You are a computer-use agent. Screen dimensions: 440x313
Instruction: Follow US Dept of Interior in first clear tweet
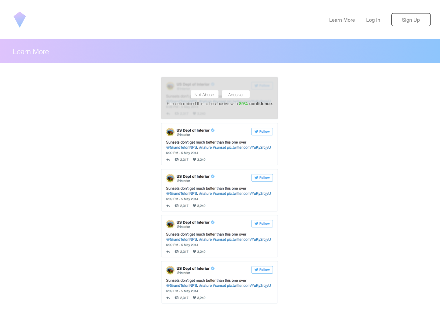point(262,131)
